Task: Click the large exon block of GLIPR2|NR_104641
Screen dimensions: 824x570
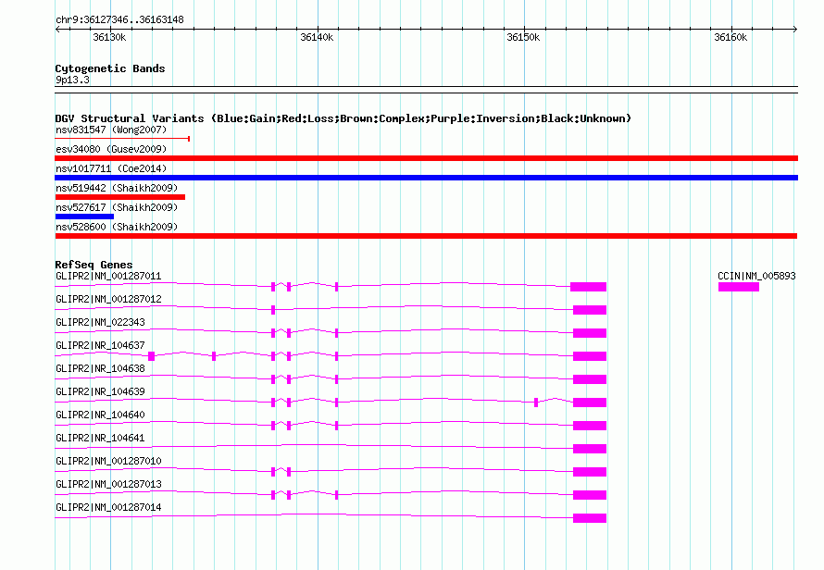Action: pos(590,449)
